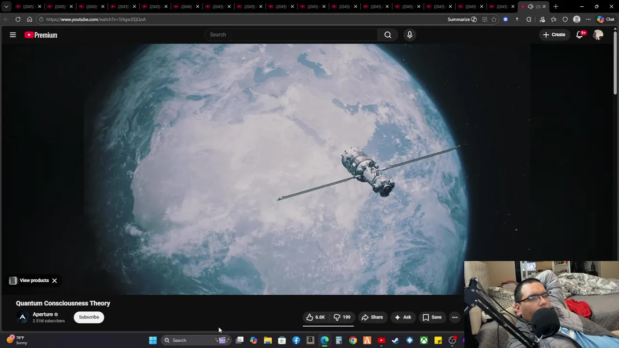Open the browser profile icon
The width and height of the screenshot is (619, 348).
tap(576, 19)
